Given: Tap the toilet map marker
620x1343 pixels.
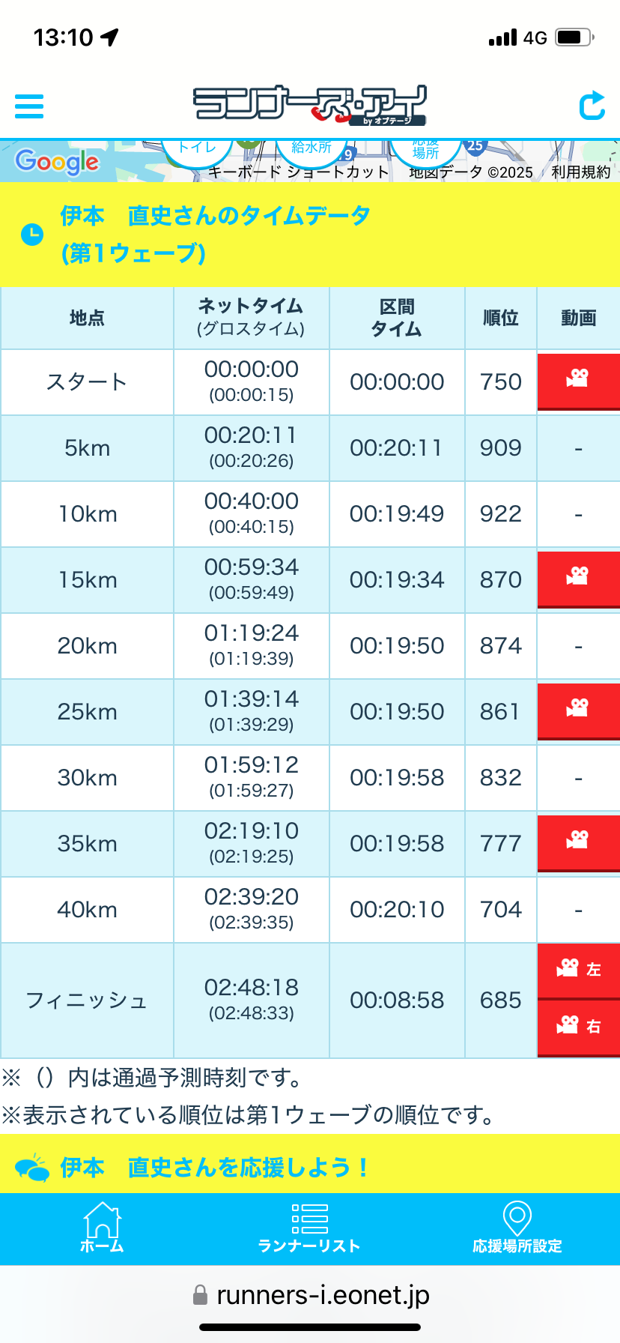Looking at the screenshot, I should pos(196,150).
